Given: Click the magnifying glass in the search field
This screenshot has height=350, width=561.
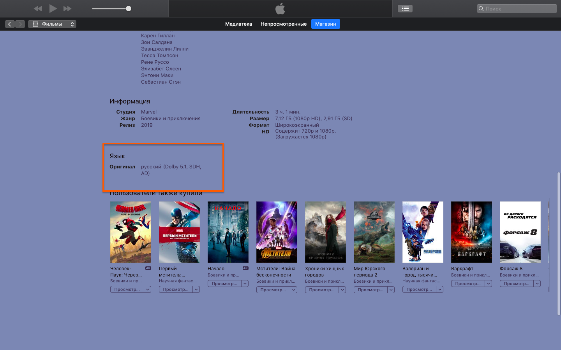Looking at the screenshot, I should tap(480, 8).
